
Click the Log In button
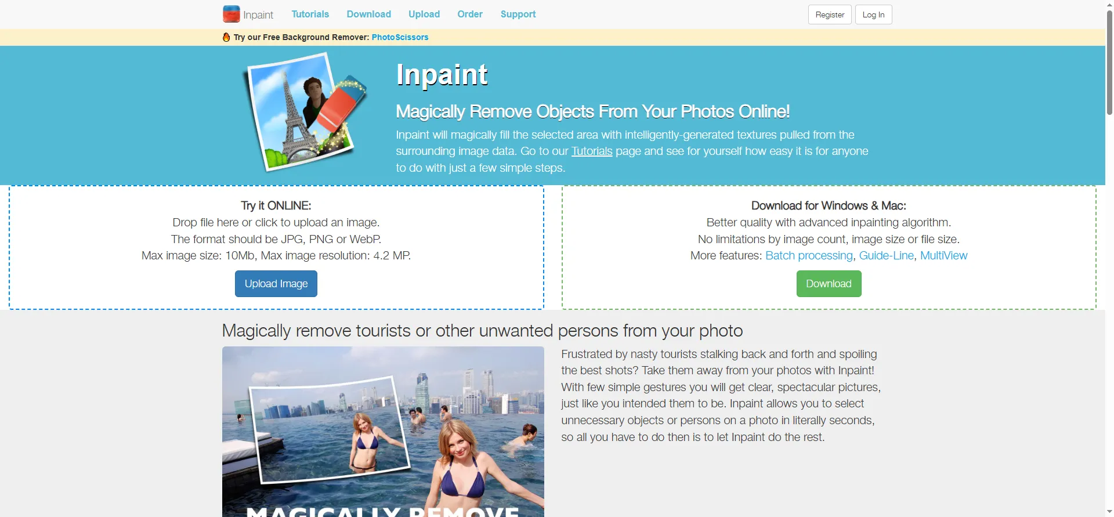click(x=873, y=15)
